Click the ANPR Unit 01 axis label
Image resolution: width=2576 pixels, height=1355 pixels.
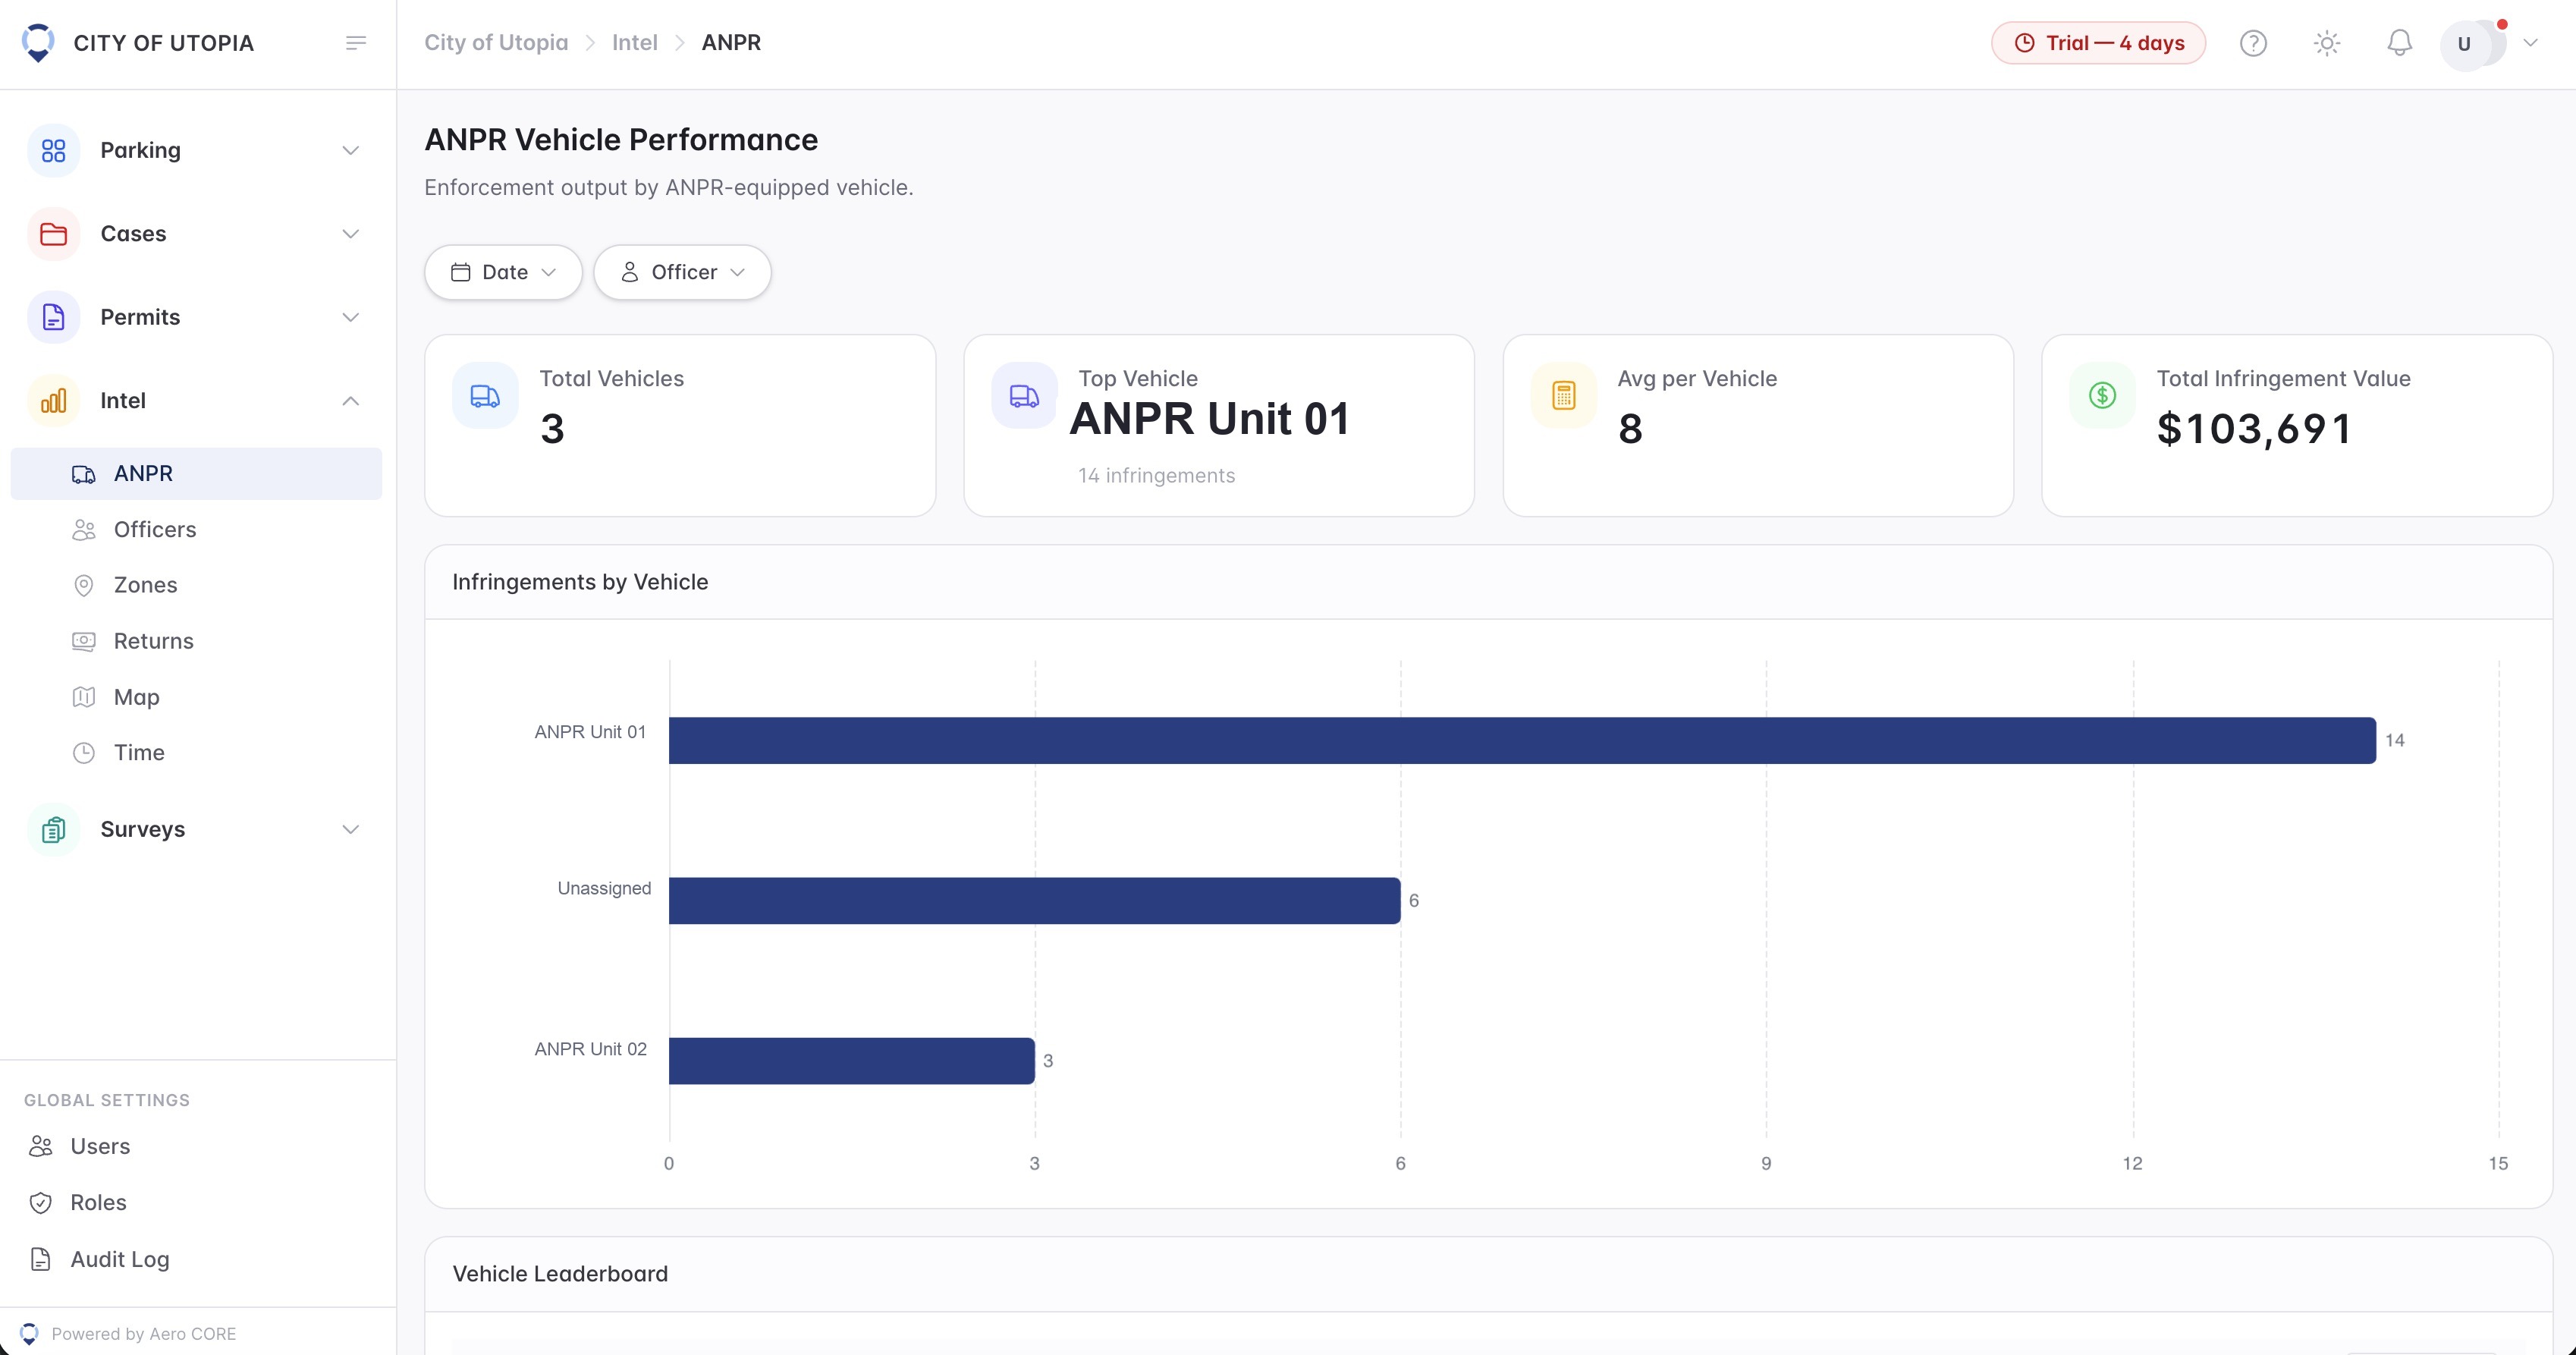point(590,732)
